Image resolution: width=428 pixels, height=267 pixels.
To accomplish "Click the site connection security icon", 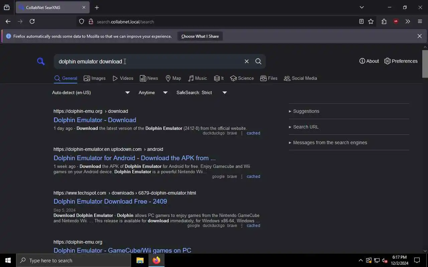I will coord(91,22).
